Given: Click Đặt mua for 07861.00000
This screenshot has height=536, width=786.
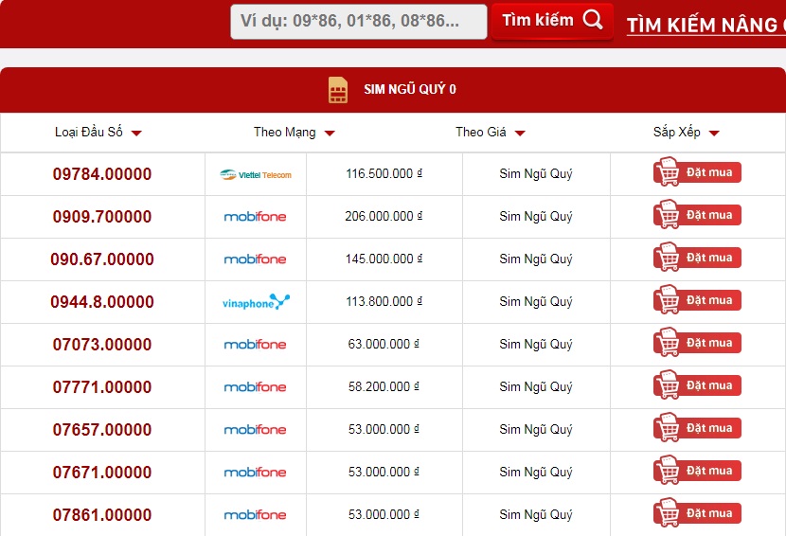Looking at the screenshot, I should [697, 513].
